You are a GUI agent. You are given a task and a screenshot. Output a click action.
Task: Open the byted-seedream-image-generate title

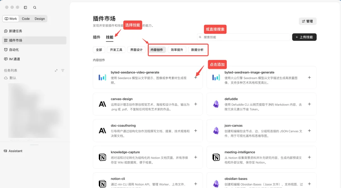coord(249,72)
